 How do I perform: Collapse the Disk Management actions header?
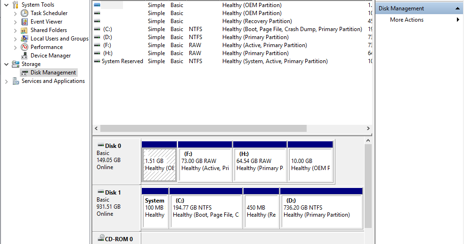[x=457, y=8]
